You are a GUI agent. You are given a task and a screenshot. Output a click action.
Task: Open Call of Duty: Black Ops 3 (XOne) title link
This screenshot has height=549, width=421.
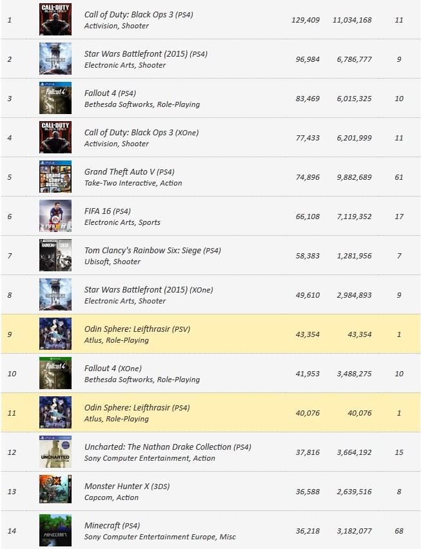click(141, 133)
